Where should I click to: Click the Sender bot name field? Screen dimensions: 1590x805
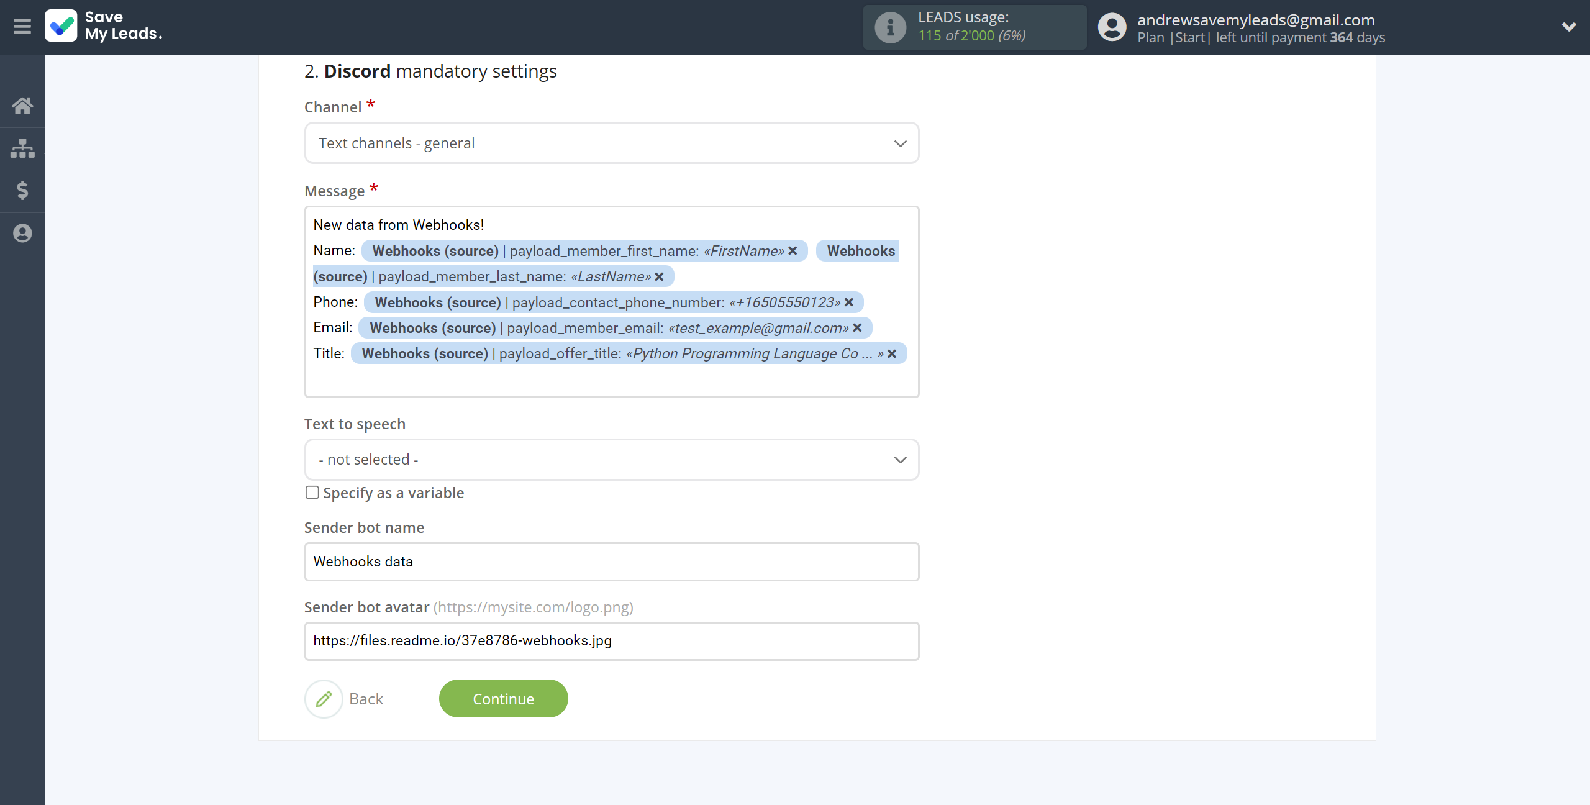[612, 562]
